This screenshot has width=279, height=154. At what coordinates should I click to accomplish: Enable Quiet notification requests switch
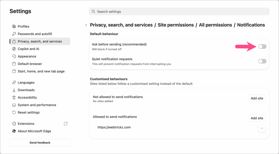[x=262, y=61]
